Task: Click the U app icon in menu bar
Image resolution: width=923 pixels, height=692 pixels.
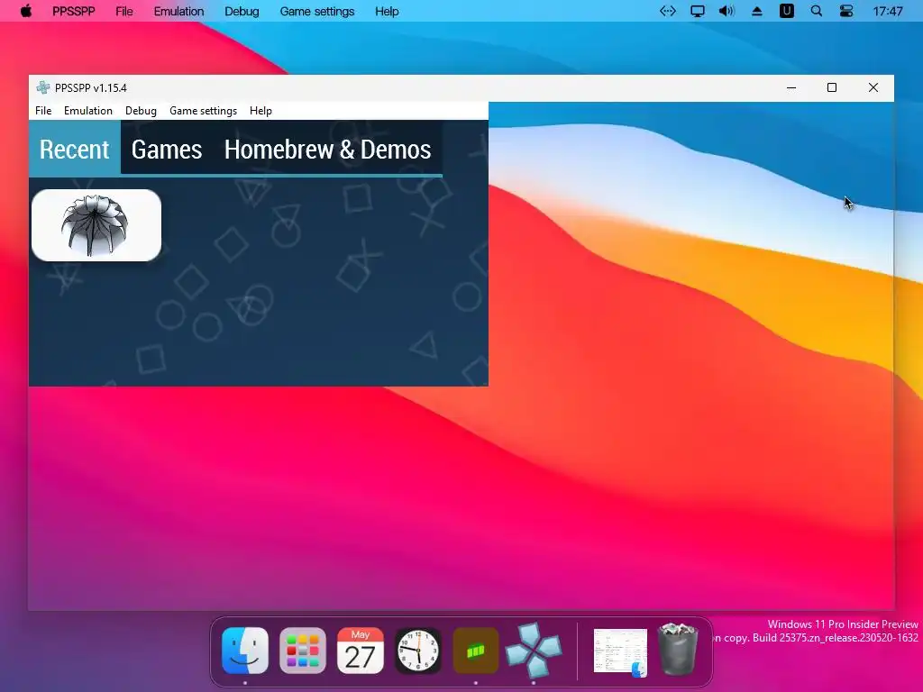Action: (786, 11)
